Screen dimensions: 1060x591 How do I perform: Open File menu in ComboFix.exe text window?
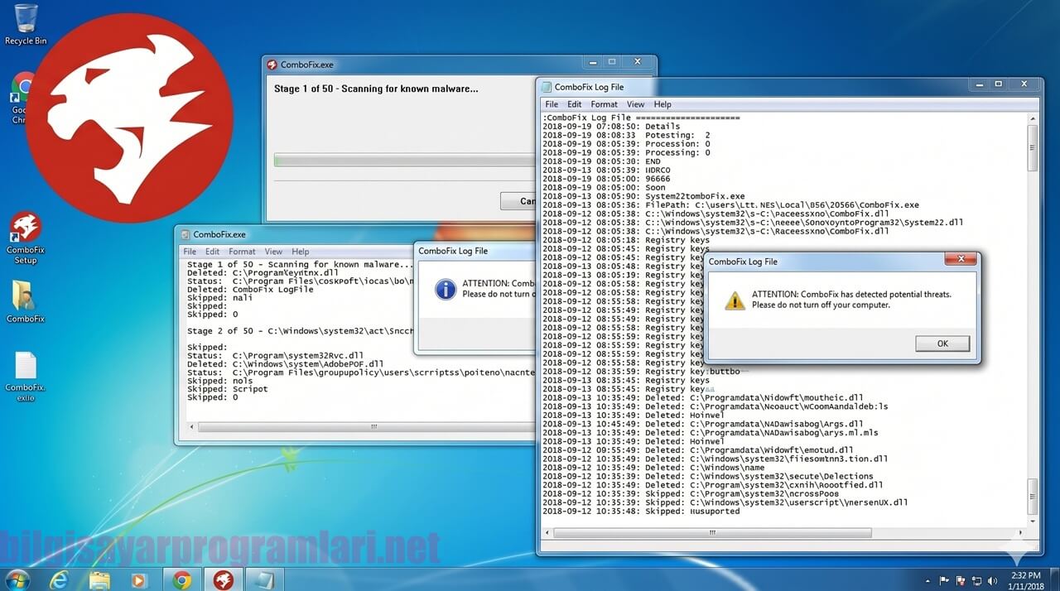point(190,252)
